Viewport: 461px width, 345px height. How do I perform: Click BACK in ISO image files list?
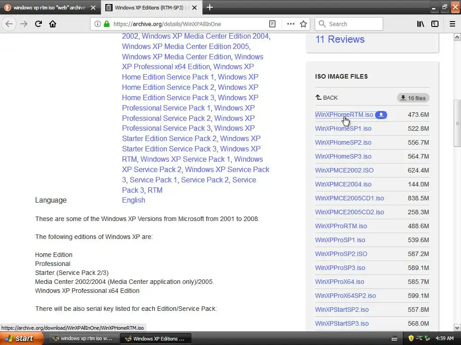click(327, 97)
